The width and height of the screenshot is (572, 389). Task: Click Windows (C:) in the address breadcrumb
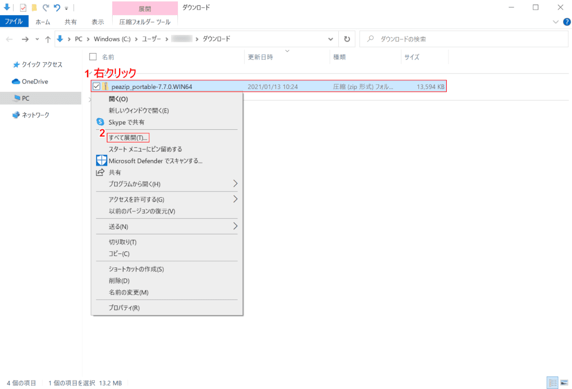click(112, 39)
